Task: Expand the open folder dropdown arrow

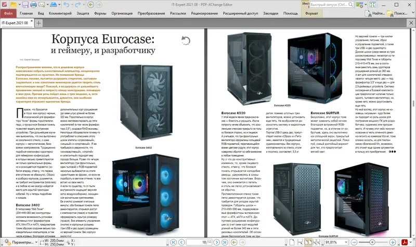Action: click(19, 5)
